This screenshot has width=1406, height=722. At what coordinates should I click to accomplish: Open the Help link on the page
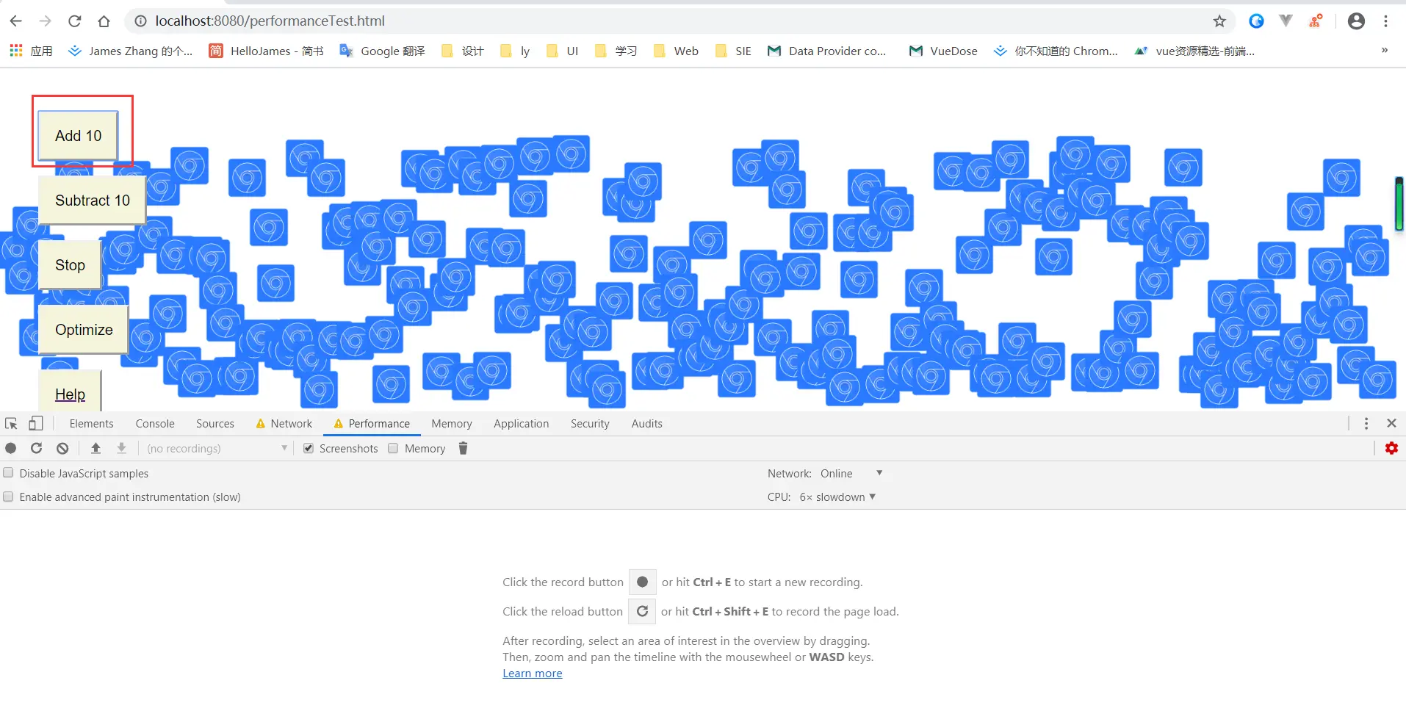[70, 394]
